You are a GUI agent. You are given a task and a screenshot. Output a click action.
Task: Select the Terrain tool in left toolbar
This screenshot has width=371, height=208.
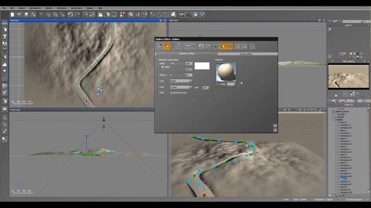5,43
